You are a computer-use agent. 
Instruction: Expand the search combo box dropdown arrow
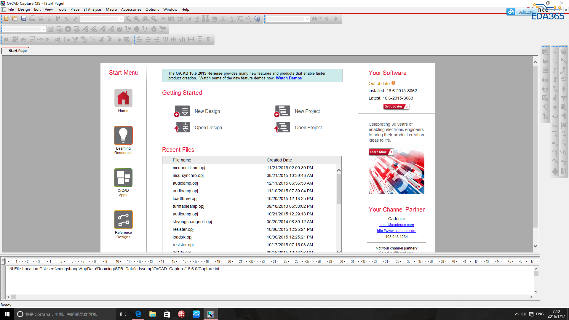pos(307,19)
